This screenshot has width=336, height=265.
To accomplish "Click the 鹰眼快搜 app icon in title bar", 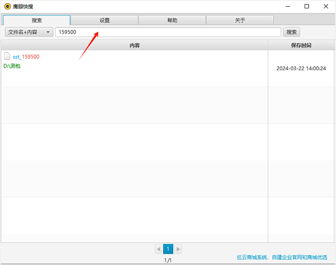I will pos(7,7).
